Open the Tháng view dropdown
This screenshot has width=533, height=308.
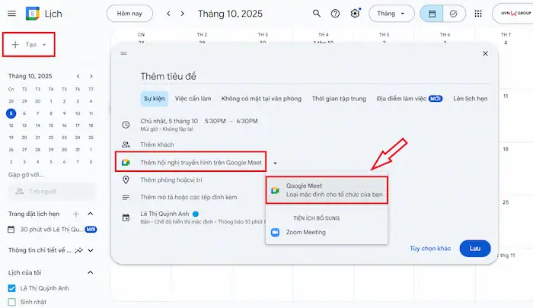pos(391,14)
